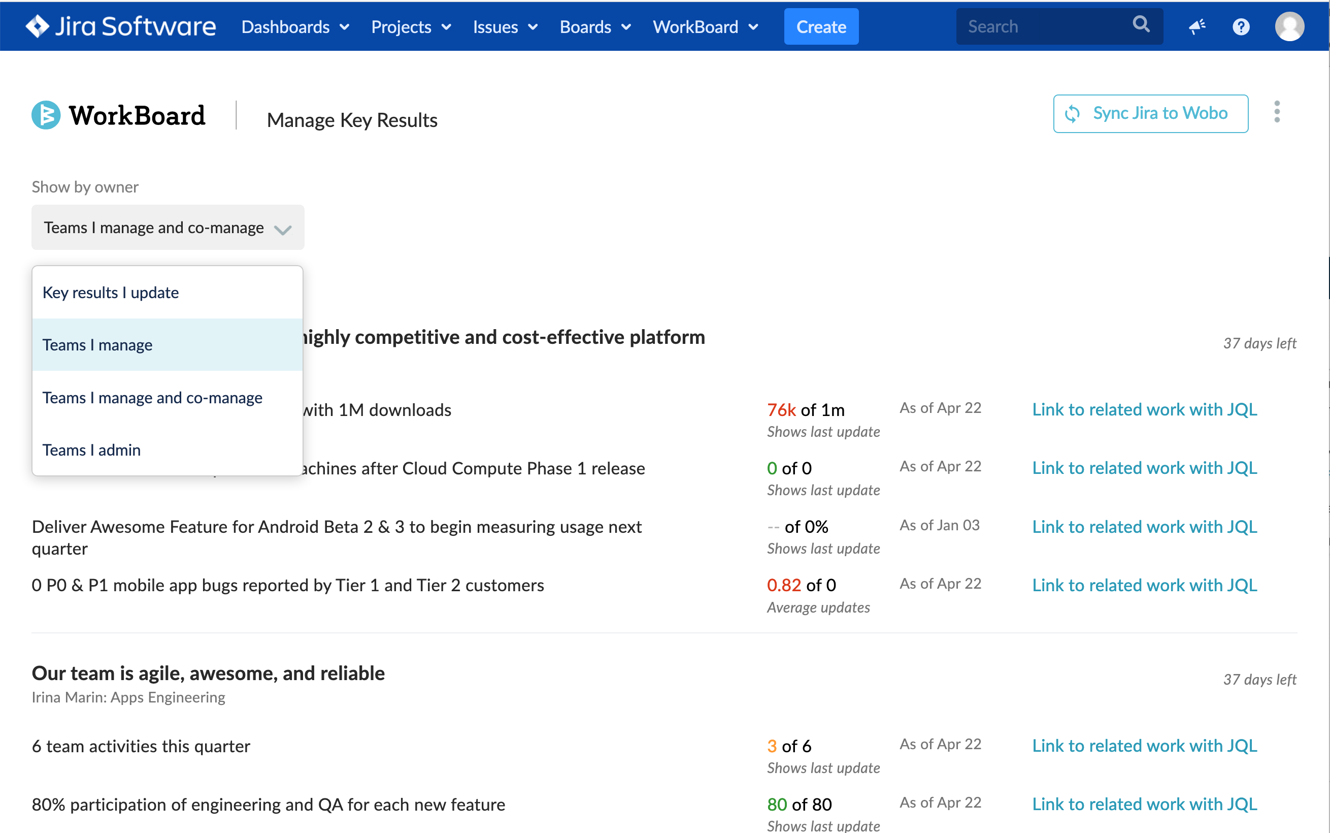Click '80% participation of engineering and QA' result
This screenshot has width=1330, height=833.
coord(269,805)
